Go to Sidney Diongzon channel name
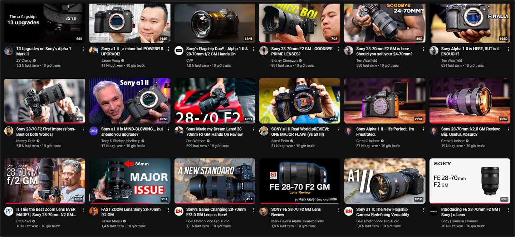Image resolution: width=515 pixels, height=237 pixels. [x=284, y=60]
